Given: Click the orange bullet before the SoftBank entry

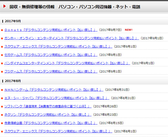Looking at the screenshot, I should pos(2,107).
